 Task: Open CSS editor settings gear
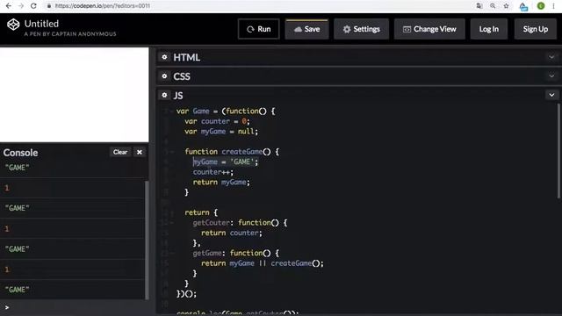[x=164, y=76]
